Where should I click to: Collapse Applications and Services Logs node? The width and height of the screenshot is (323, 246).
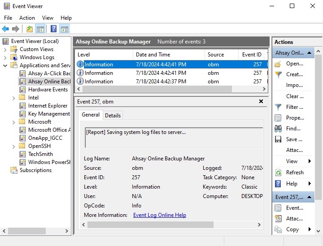pos(5,65)
